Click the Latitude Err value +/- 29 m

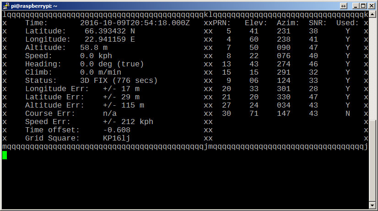[121, 97]
